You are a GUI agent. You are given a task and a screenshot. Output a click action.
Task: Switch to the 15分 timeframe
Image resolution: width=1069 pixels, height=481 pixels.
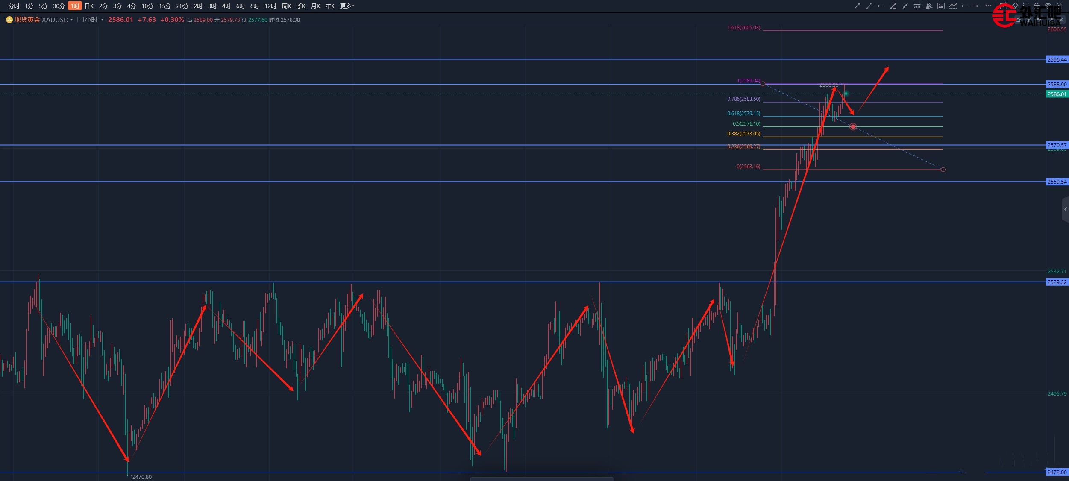coord(165,6)
